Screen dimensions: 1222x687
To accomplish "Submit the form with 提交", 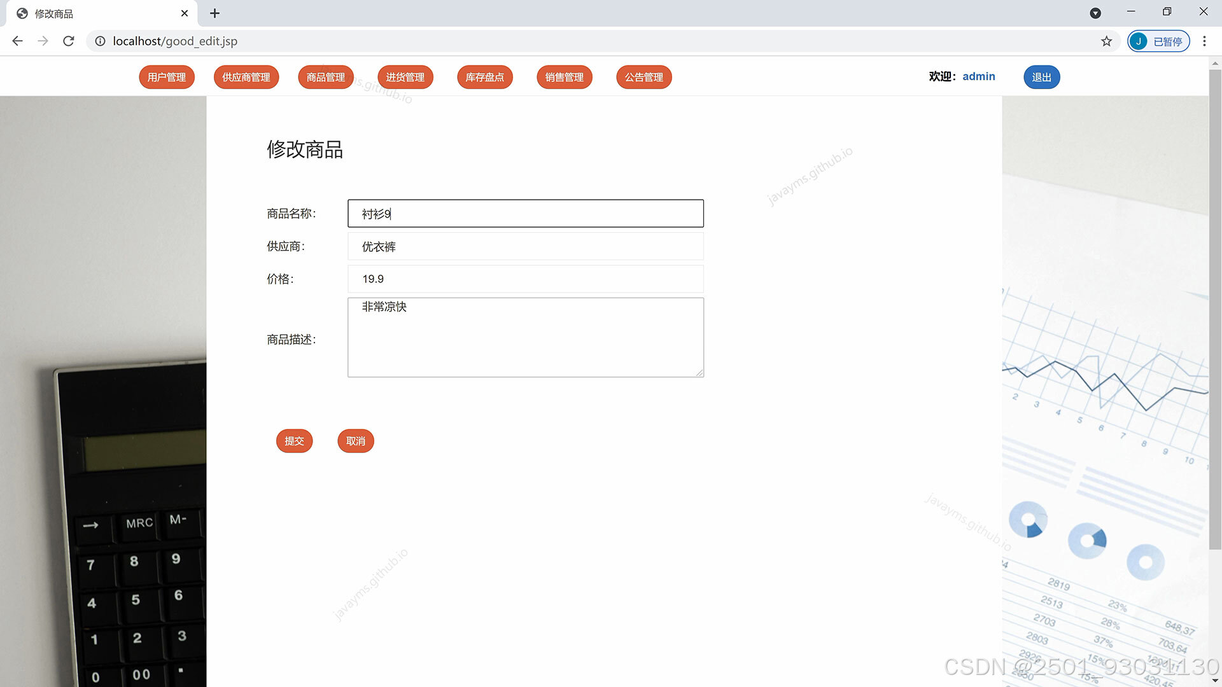I will 294,441.
